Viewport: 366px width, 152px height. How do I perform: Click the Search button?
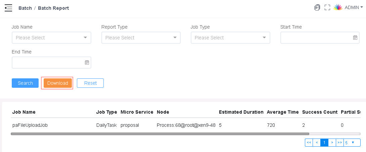[x=25, y=83]
